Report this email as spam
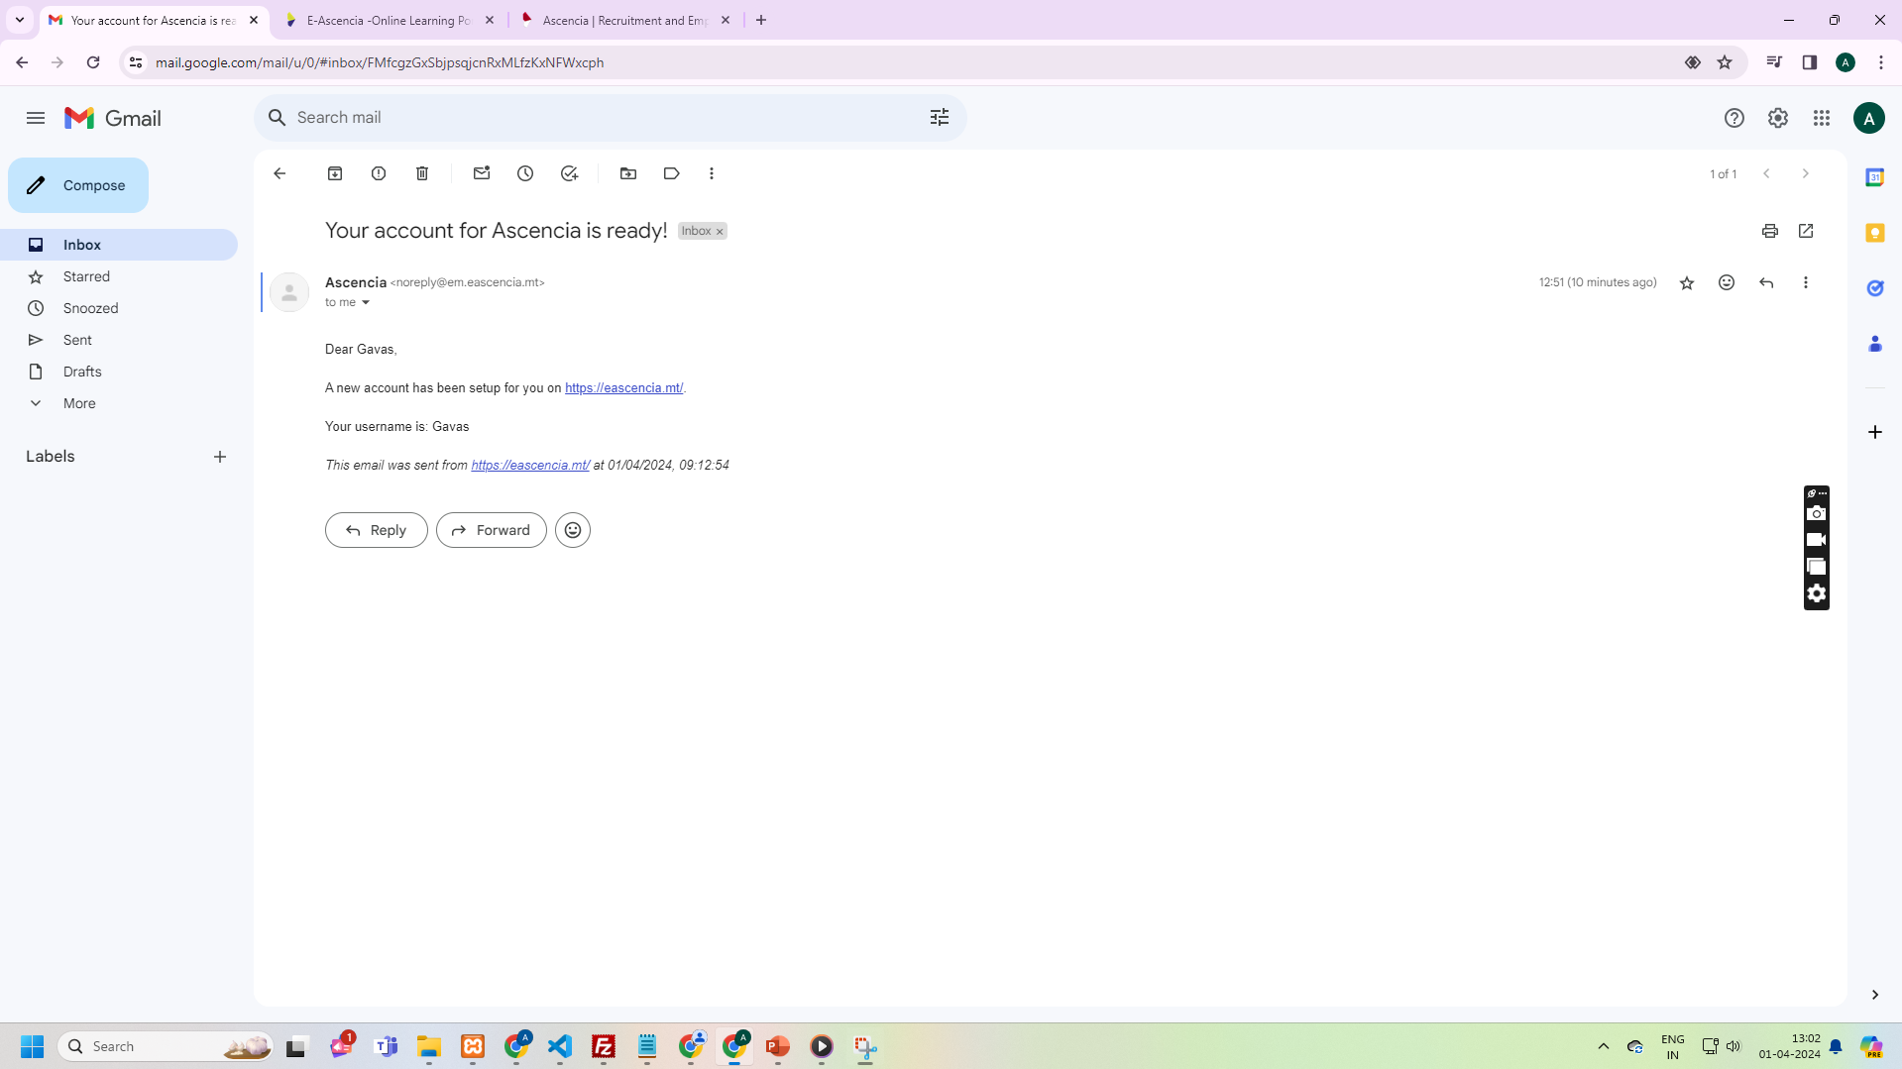Viewport: 1902px width, 1069px height. coord(379,173)
